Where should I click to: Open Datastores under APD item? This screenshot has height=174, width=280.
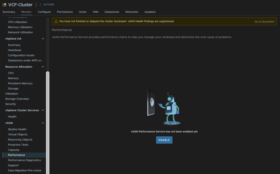point(25,60)
